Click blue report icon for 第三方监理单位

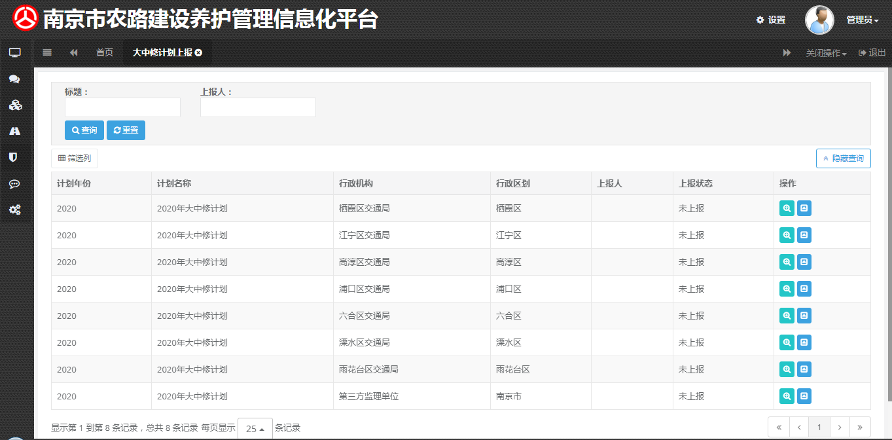pyautogui.click(x=804, y=396)
